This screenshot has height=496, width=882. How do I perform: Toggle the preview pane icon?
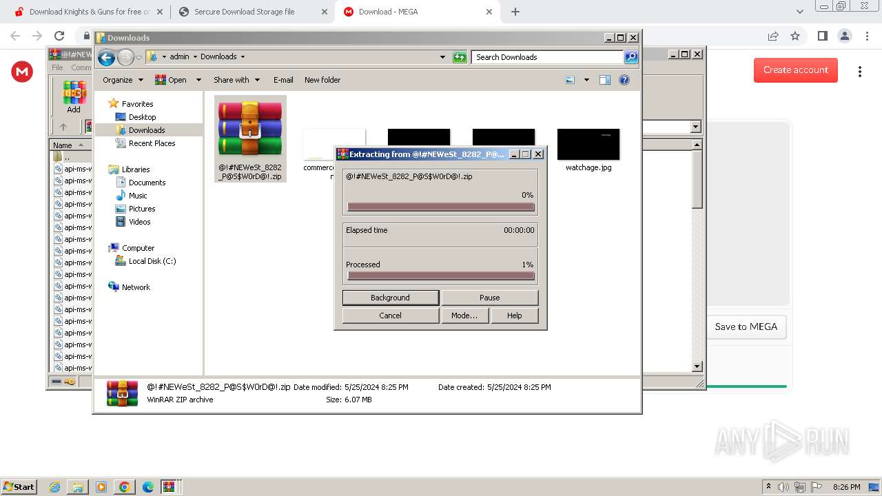coord(605,80)
